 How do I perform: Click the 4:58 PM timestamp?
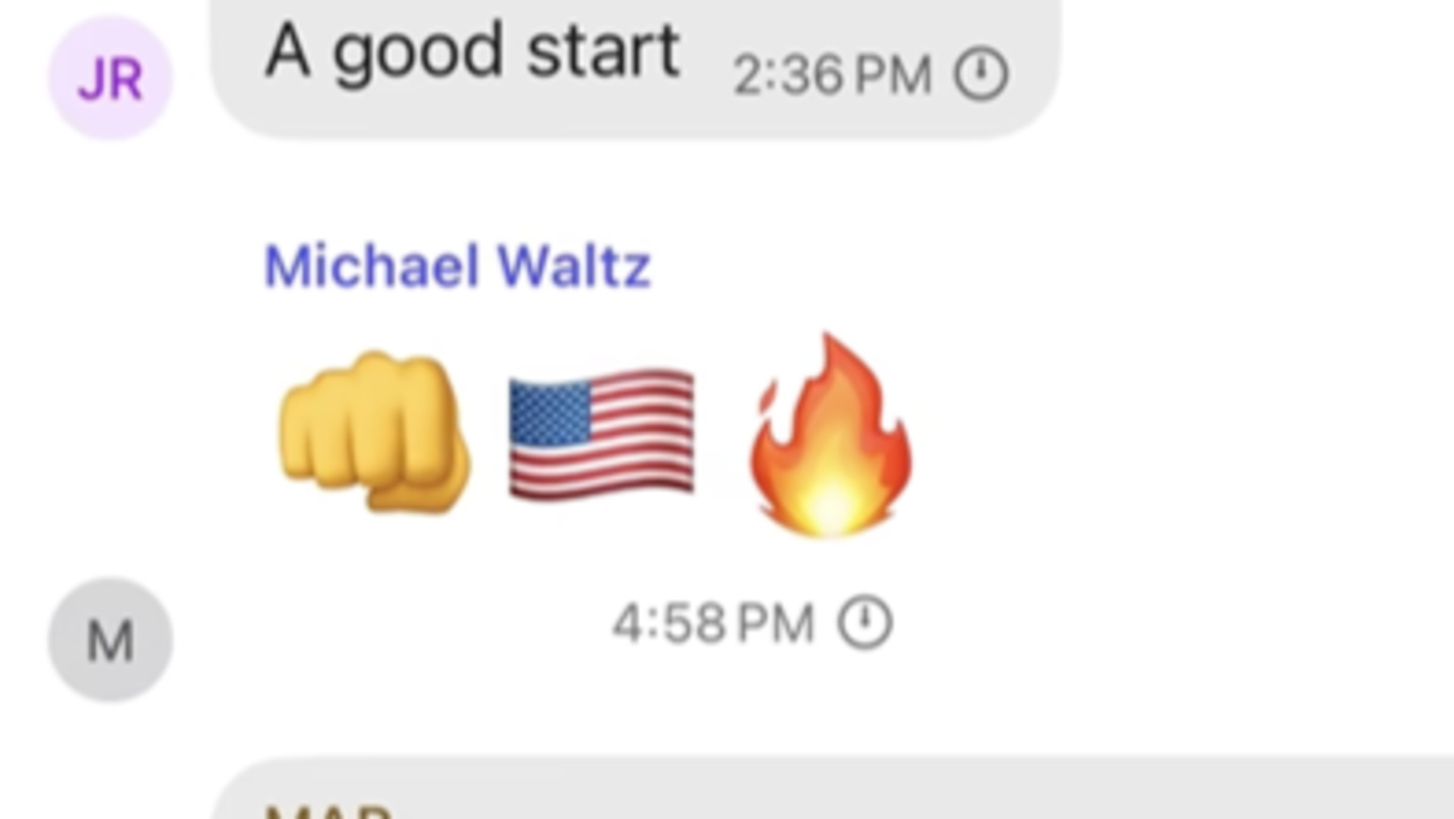click(x=713, y=623)
